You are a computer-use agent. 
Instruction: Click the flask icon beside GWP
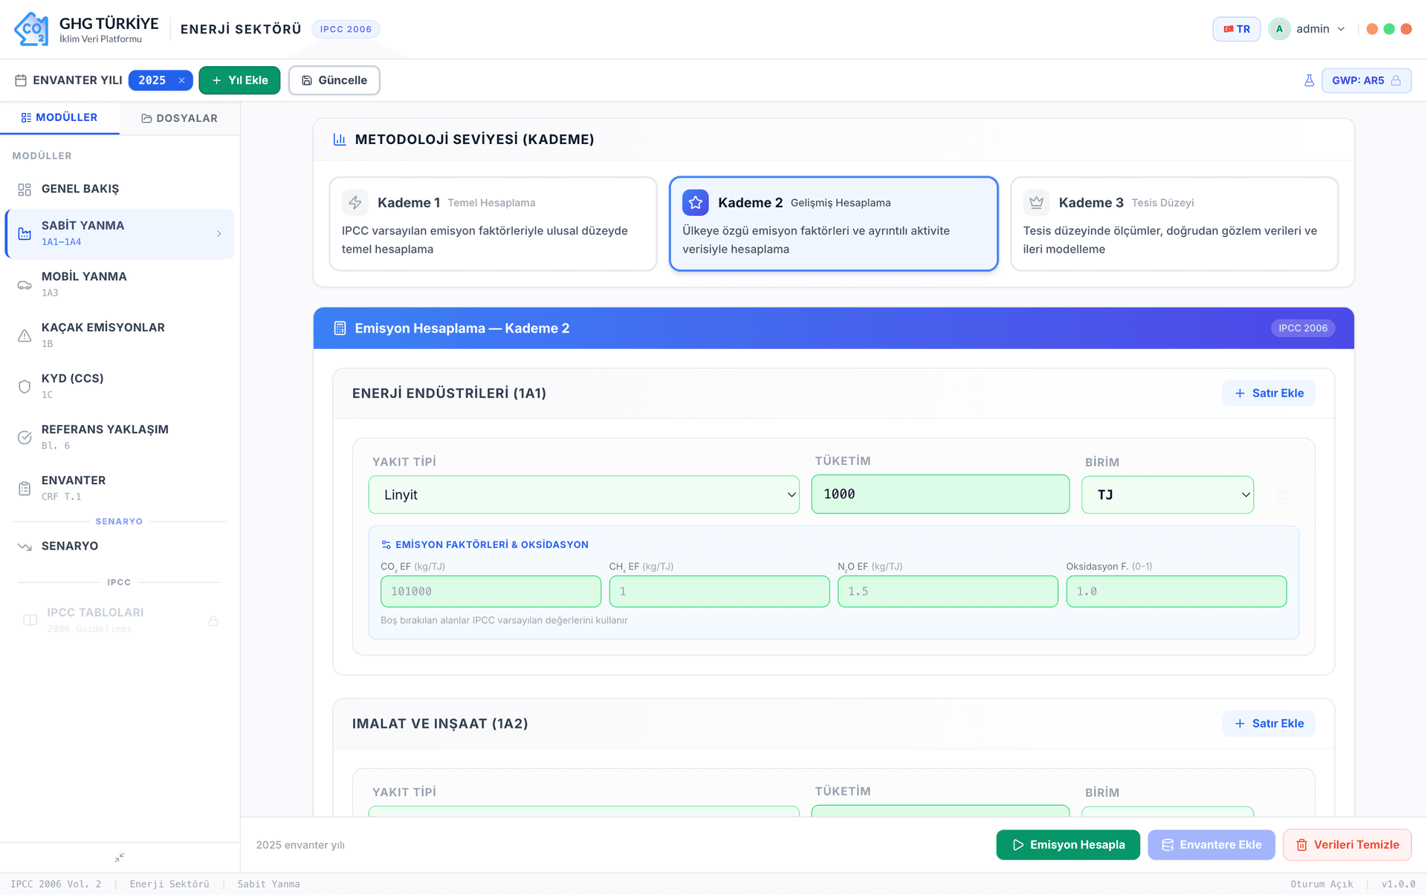[x=1310, y=80]
